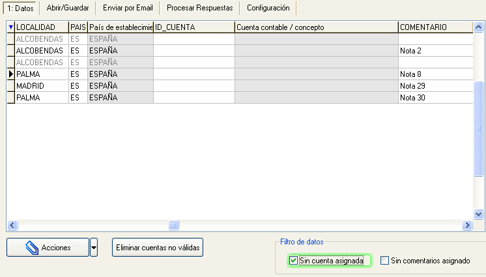Click the vertical scrollbar thumb
486x277 pixels.
[x=478, y=128]
